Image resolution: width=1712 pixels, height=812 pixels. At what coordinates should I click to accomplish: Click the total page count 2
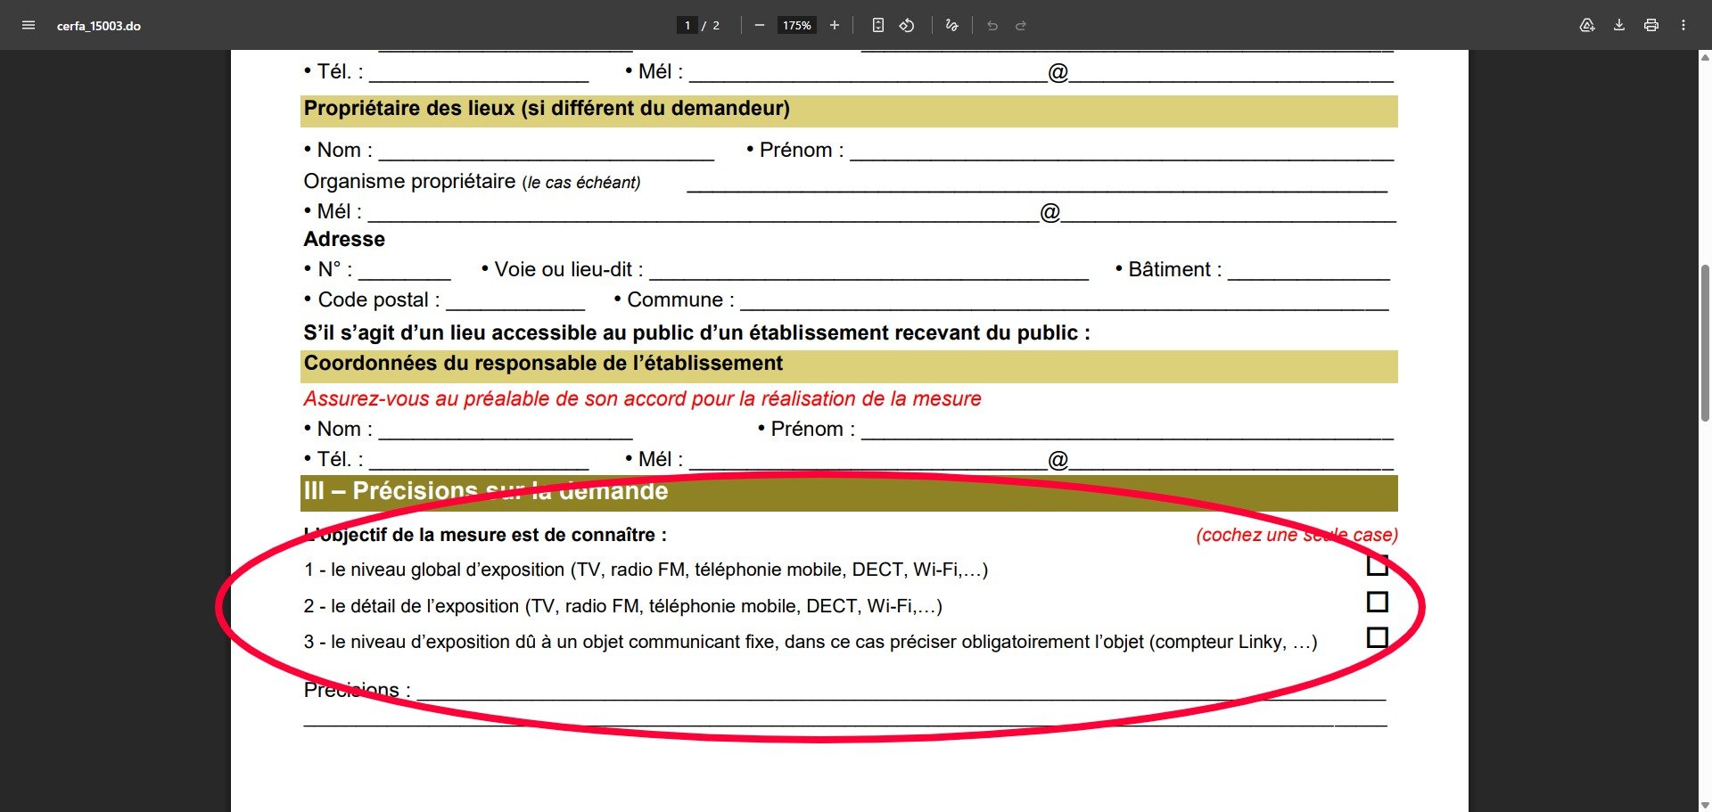(x=716, y=26)
